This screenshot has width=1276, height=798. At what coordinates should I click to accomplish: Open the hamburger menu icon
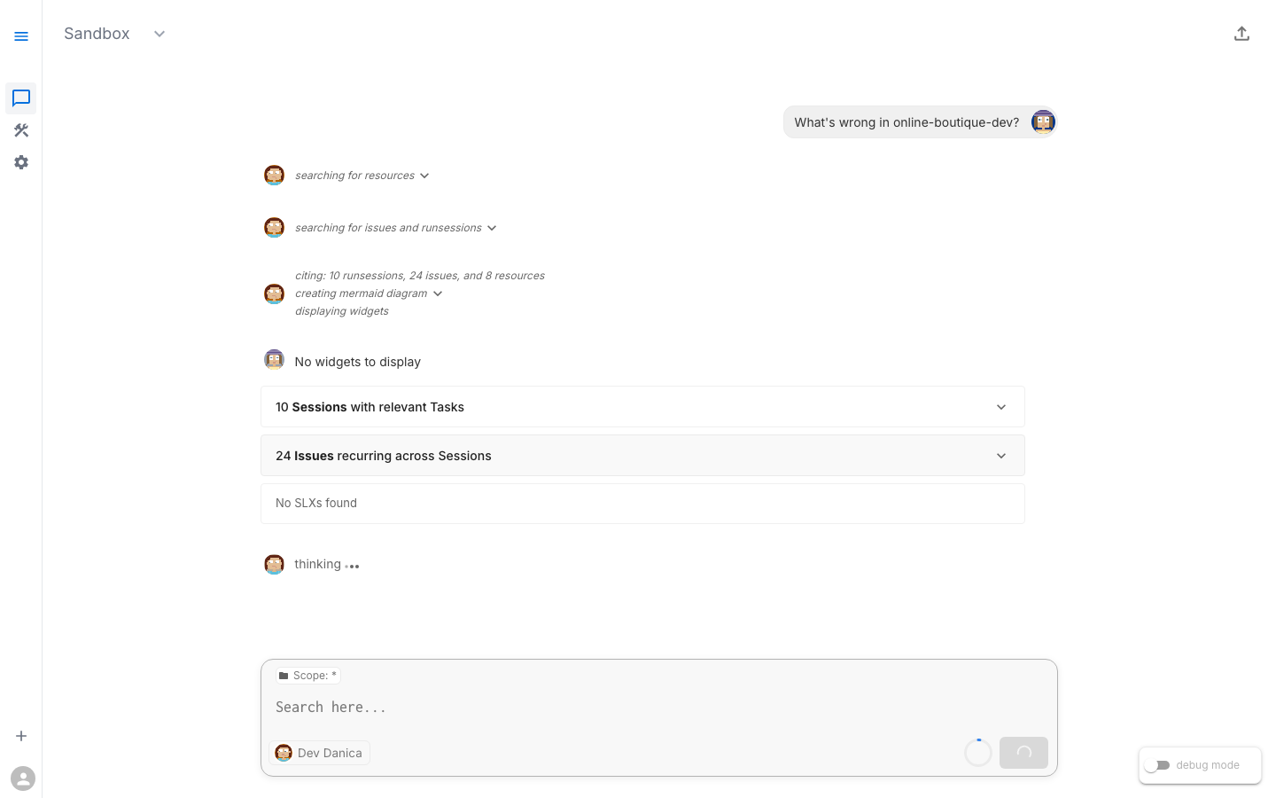tap(21, 36)
